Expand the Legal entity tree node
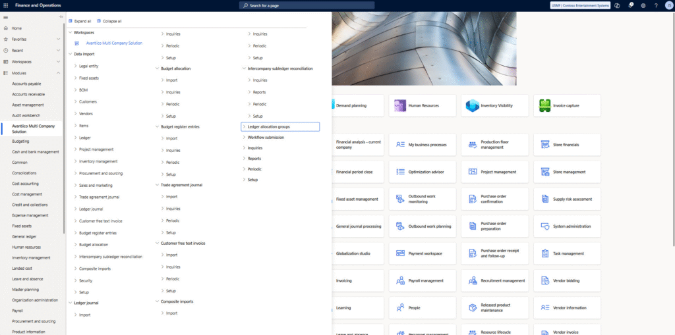This screenshot has height=335, width=675. click(76, 66)
